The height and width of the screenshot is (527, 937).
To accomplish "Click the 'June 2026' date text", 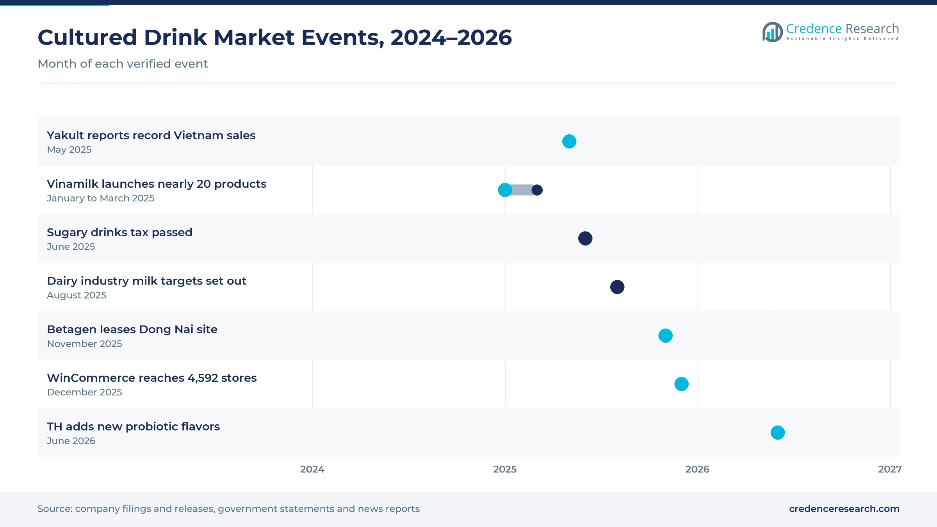I will [71, 441].
